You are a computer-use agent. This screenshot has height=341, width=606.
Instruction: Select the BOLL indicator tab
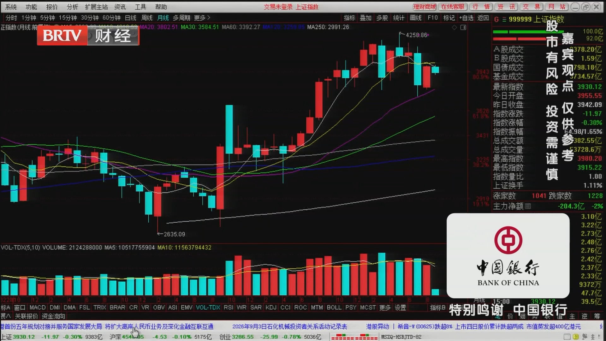(x=334, y=308)
